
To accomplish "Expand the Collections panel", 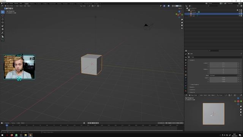I will point(193,90).
